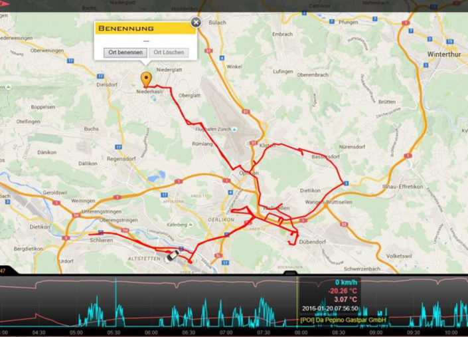Collapse the chart panel using center handle
The height and width of the screenshot is (337, 468).
click(x=290, y=273)
